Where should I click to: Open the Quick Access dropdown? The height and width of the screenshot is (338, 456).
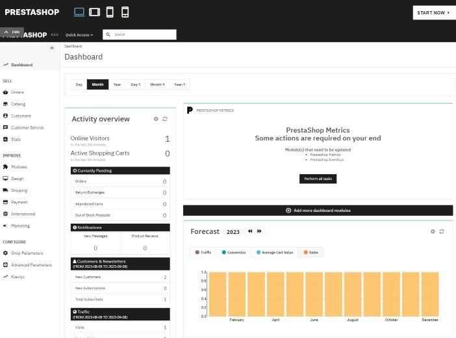[79, 35]
